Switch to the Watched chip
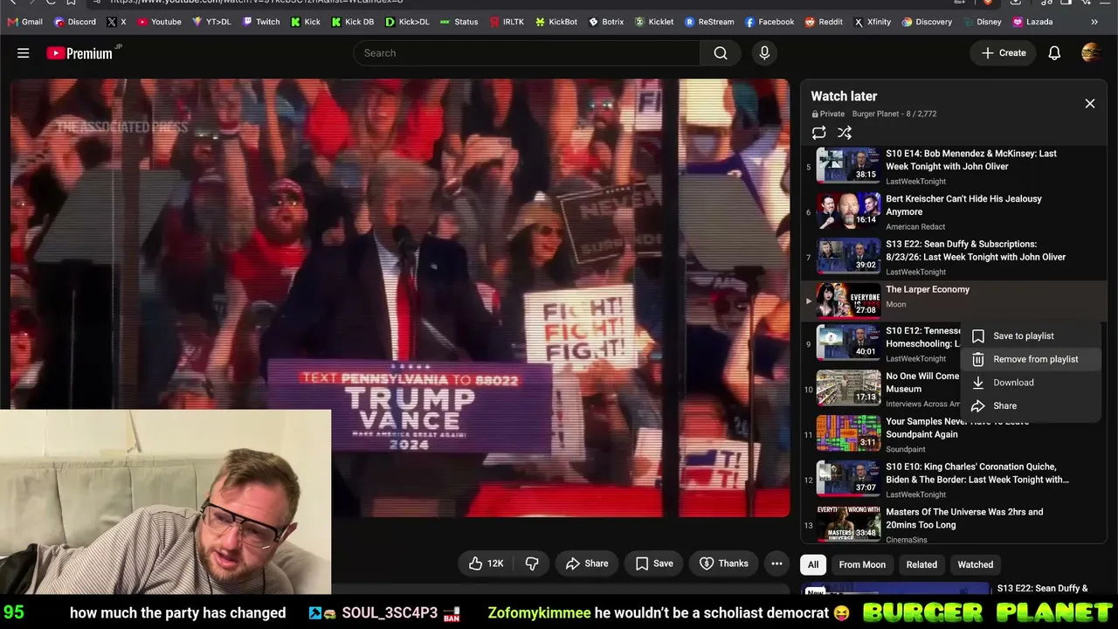The height and width of the screenshot is (629, 1118). pos(976,564)
